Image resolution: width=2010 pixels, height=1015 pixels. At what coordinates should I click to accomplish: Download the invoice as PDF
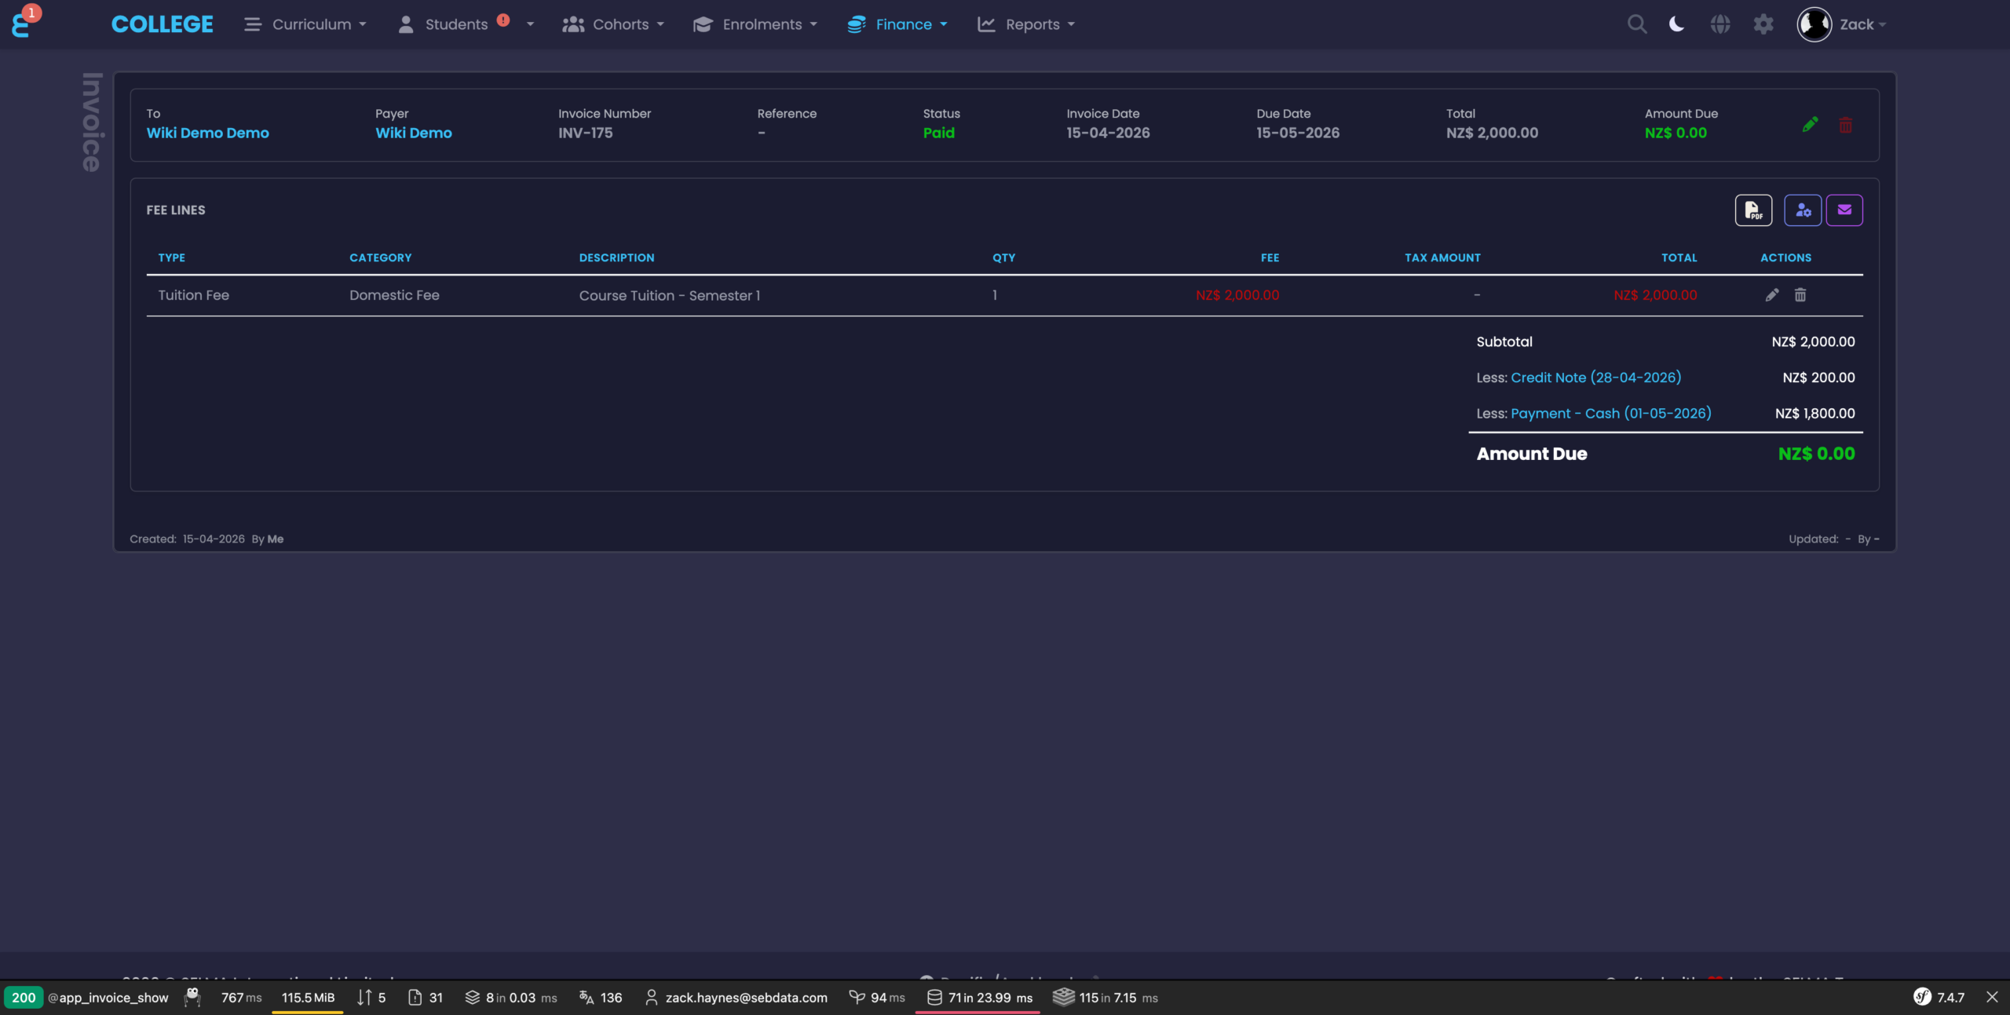tap(1753, 210)
